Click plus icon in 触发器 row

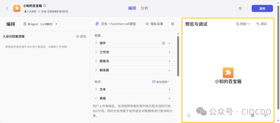(169, 70)
